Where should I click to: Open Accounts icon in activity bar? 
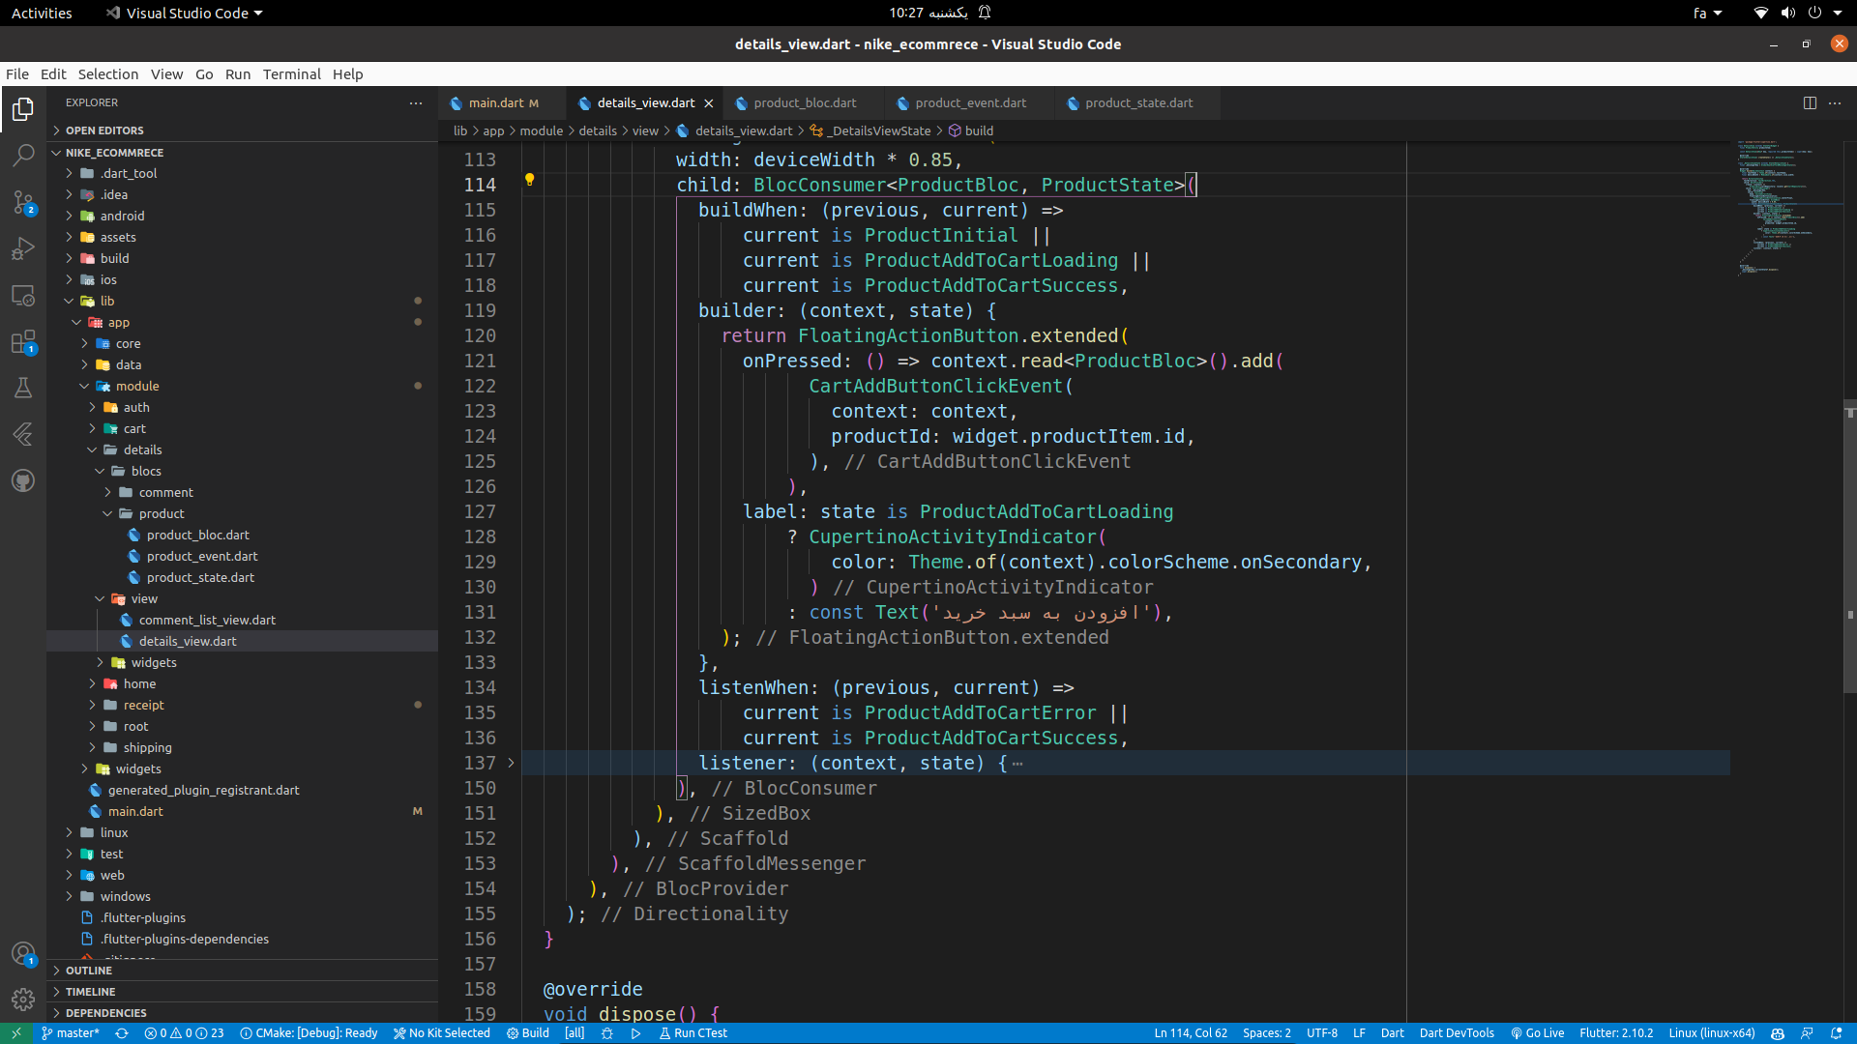[x=23, y=953]
